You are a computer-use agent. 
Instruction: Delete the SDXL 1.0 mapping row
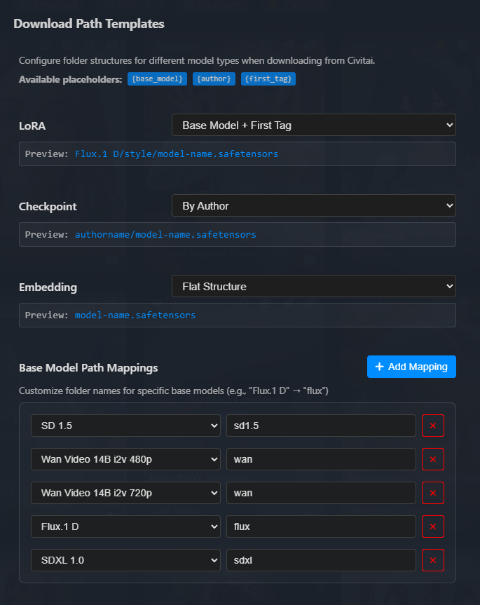point(432,560)
